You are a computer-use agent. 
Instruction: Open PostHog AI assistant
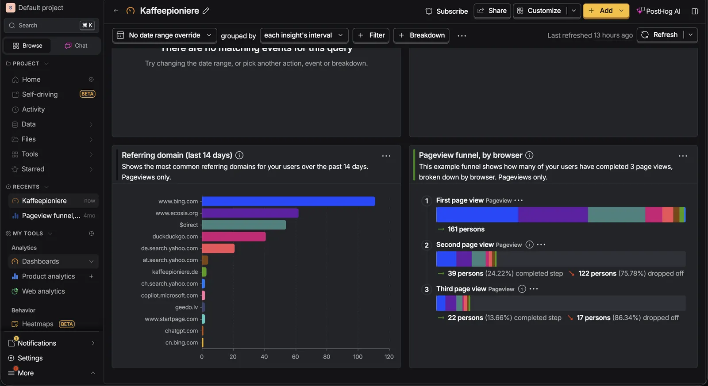[658, 11]
